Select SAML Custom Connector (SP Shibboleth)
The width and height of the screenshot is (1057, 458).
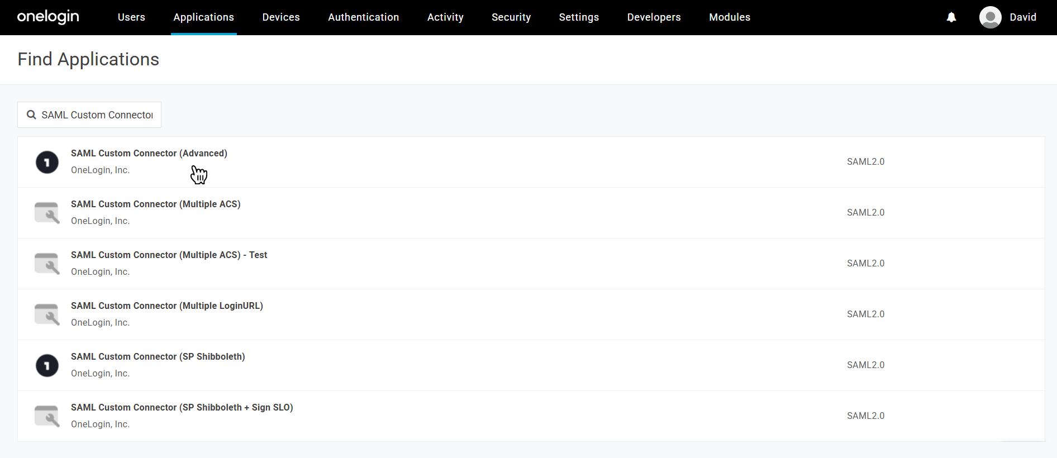[158, 356]
